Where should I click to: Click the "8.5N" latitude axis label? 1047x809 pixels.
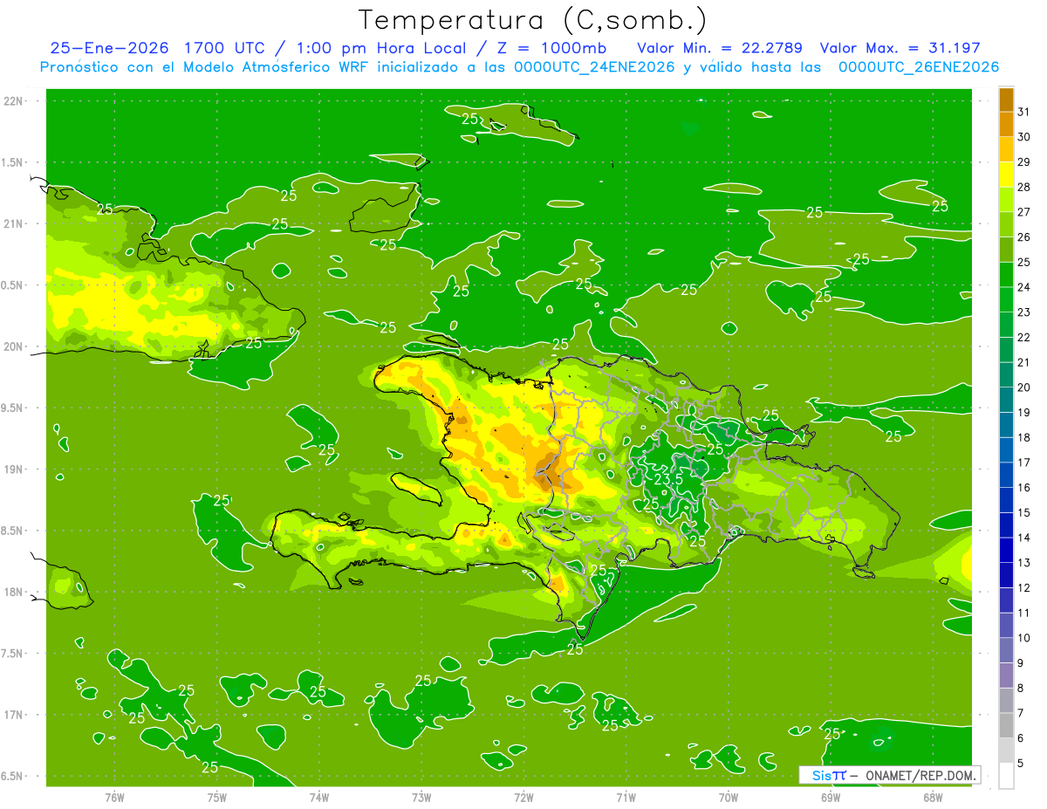pyautogui.click(x=13, y=531)
